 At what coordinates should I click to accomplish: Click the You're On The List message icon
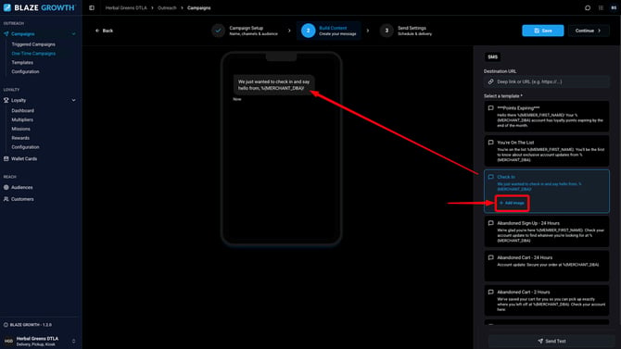pos(490,143)
